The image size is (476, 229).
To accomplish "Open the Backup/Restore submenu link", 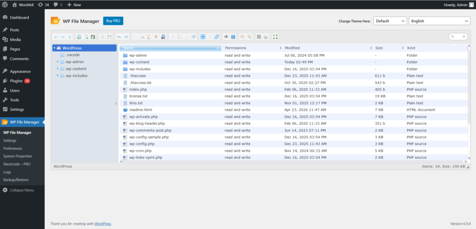I will (x=16, y=180).
